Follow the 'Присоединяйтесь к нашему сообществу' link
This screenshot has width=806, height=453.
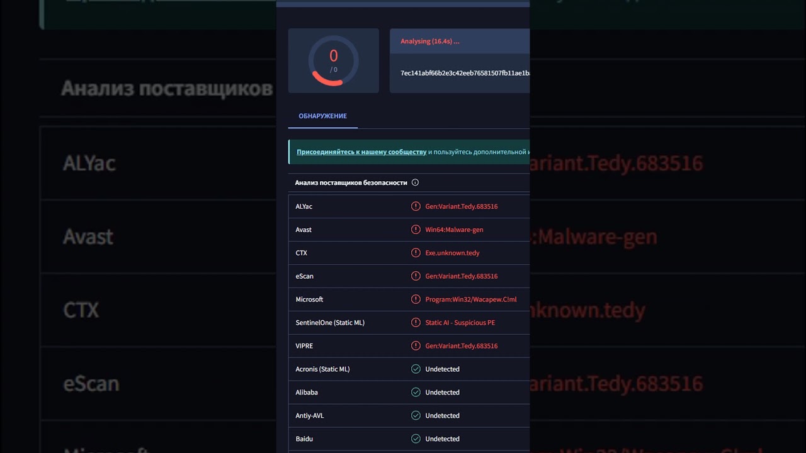point(361,152)
